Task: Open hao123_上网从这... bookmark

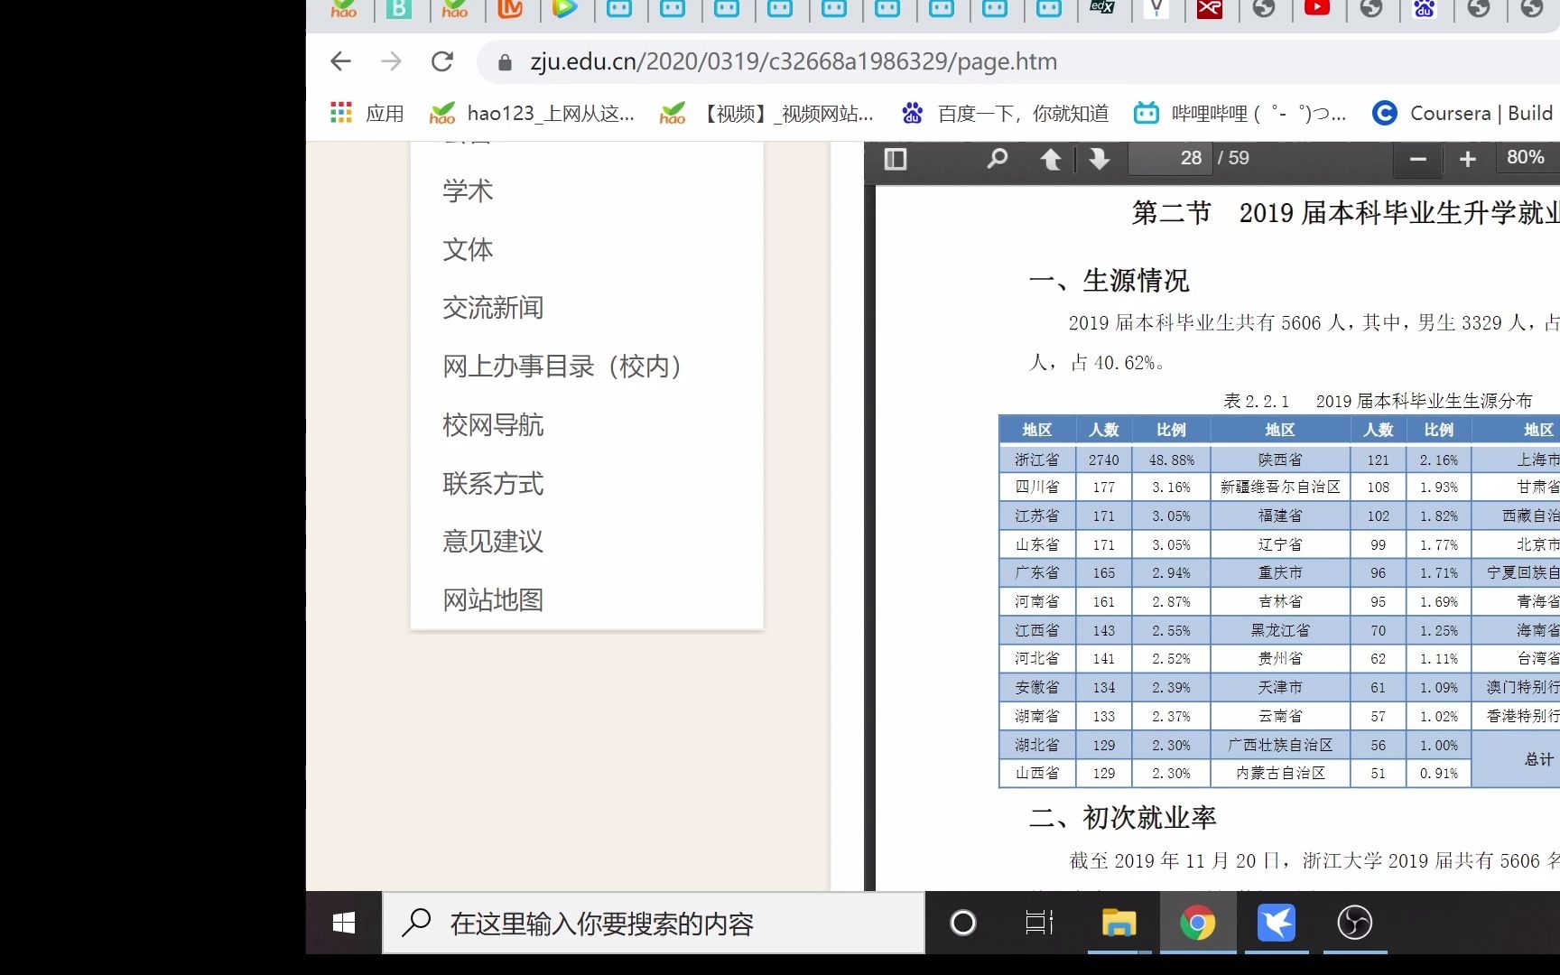Action: click(533, 113)
